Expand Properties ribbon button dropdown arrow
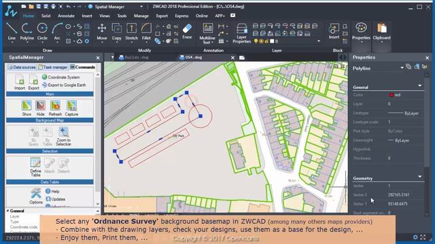The height and width of the screenshot is (244, 435). [361, 42]
